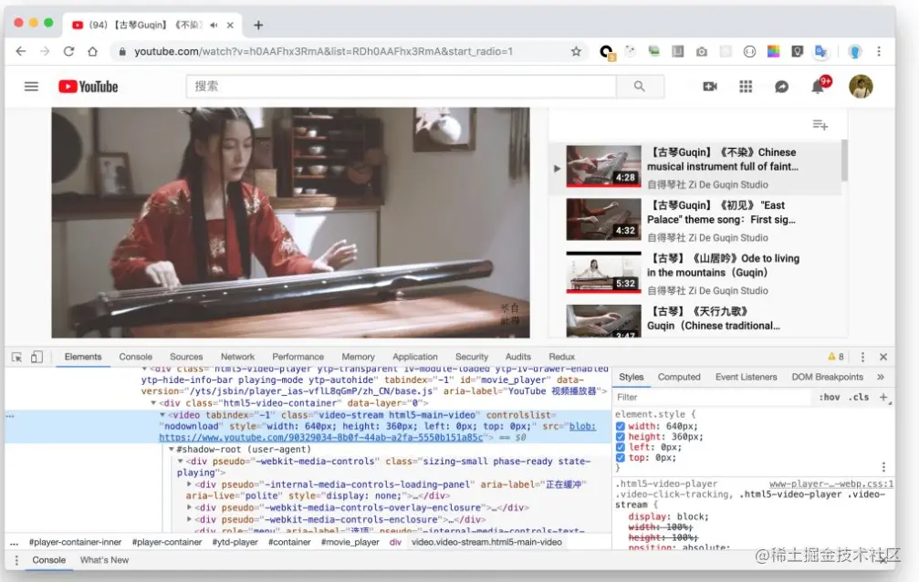Viewport: 919px width, 582px height.
Task: Open YouTube notifications bell
Action: coord(818,88)
